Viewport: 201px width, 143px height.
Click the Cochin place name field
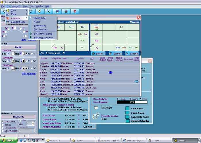19,47
